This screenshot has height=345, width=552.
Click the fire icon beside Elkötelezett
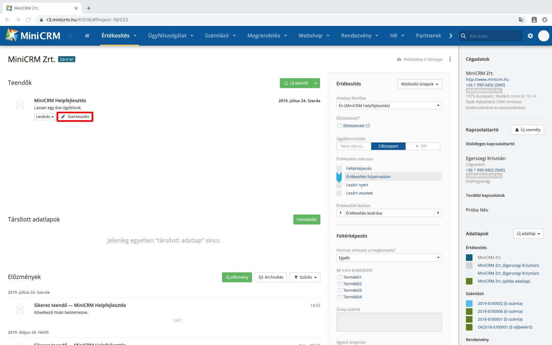[368, 126]
